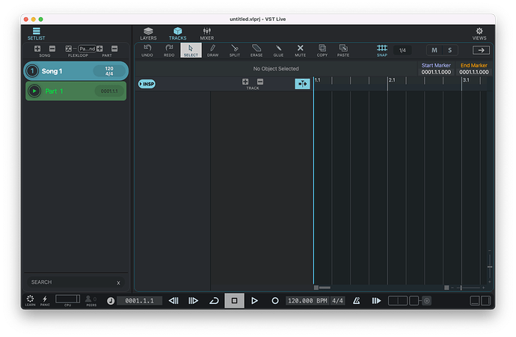The width and height of the screenshot is (516, 337).
Task: Open the 1/4 snap value dropdown
Action: point(402,50)
